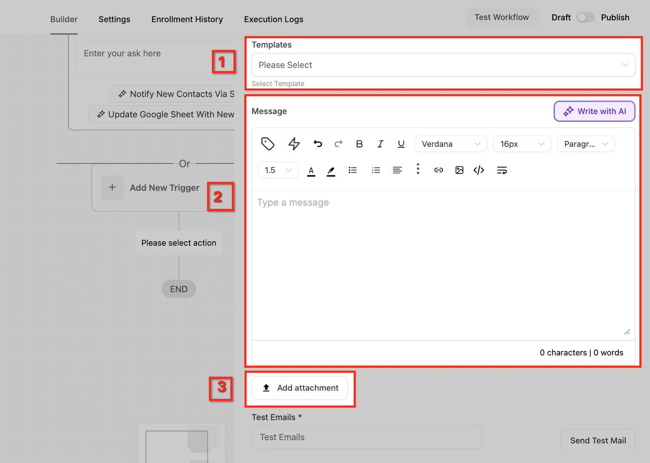This screenshot has width=650, height=463.
Task: Open the 1.5 line height dropdown
Action: [278, 170]
